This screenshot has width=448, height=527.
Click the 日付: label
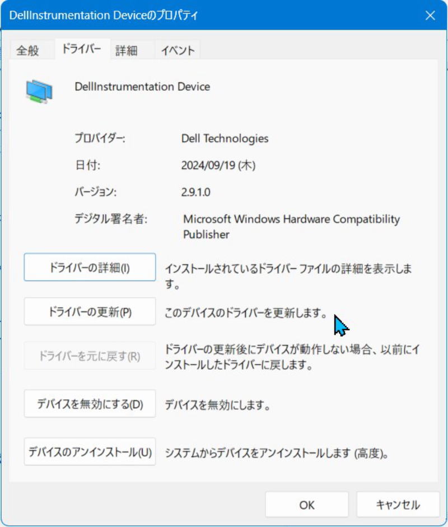tap(87, 165)
